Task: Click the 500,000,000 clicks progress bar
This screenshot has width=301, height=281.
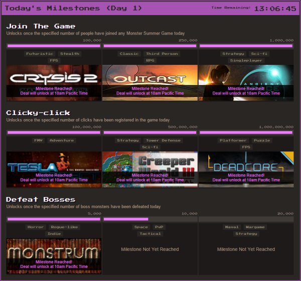Action: 150,133
